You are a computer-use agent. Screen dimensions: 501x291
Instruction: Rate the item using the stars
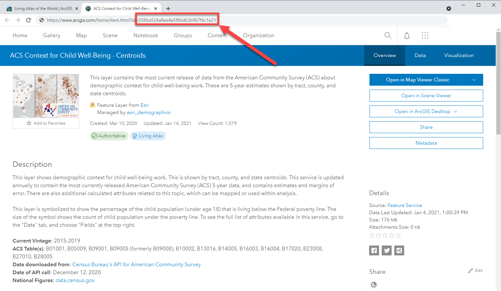(x=385, y=235)
